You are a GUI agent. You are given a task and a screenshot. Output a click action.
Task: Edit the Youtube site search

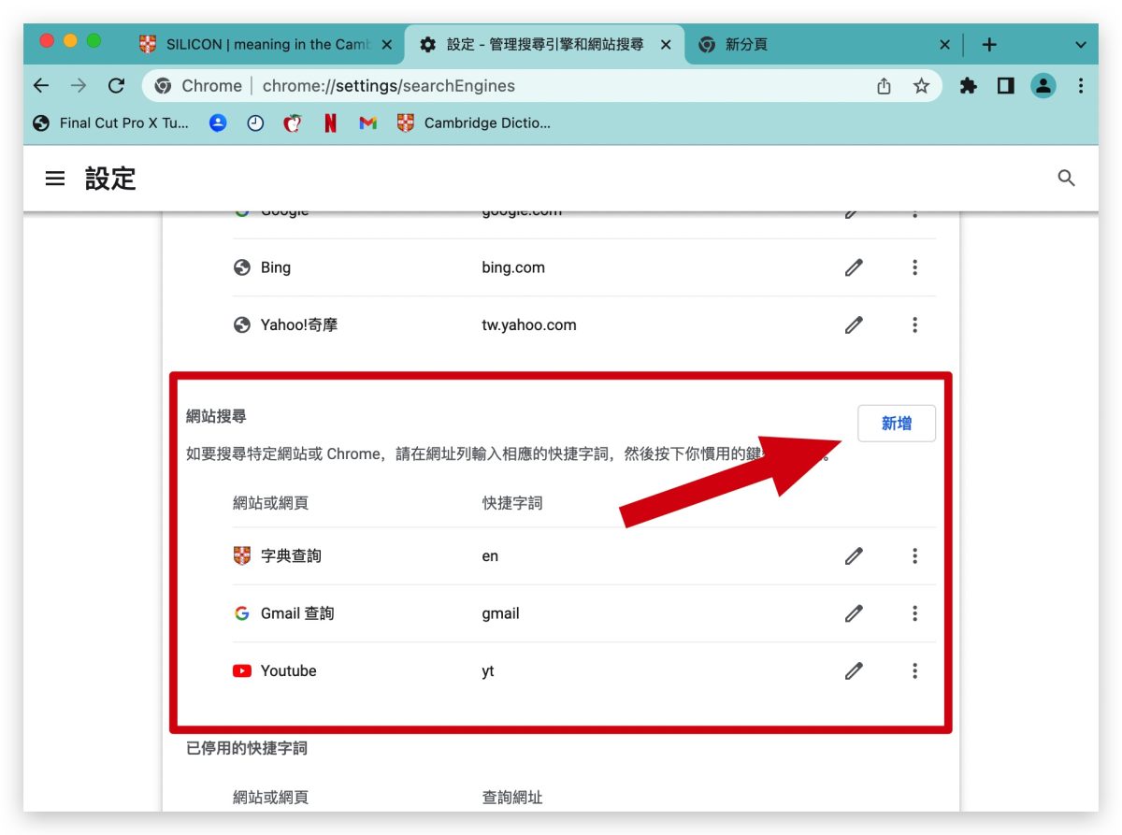(853, 671)
